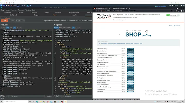The image size is (185, 103).
Task: Open the browser profile avatar icon
Action: (x=181, y=11)
